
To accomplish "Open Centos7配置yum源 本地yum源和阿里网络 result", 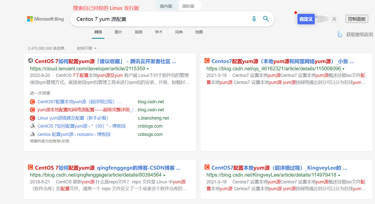I will coord(283,61).
